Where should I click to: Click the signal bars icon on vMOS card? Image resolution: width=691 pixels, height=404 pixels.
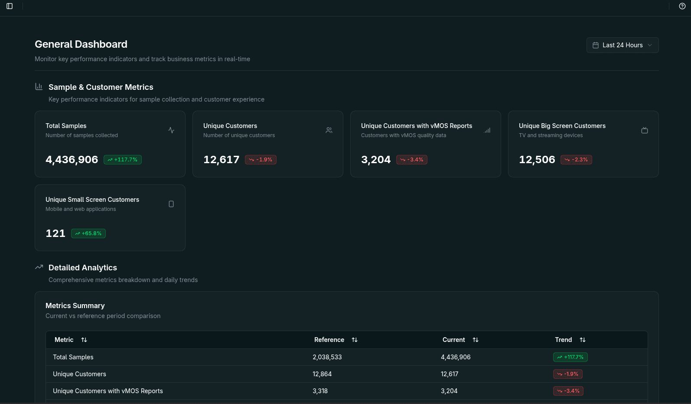pyautogui.click(x=487, y=130)
